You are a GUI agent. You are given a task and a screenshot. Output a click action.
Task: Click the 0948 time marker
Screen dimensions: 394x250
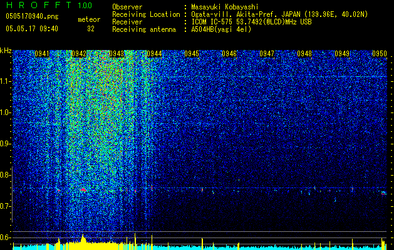click(x=304, y=54)
